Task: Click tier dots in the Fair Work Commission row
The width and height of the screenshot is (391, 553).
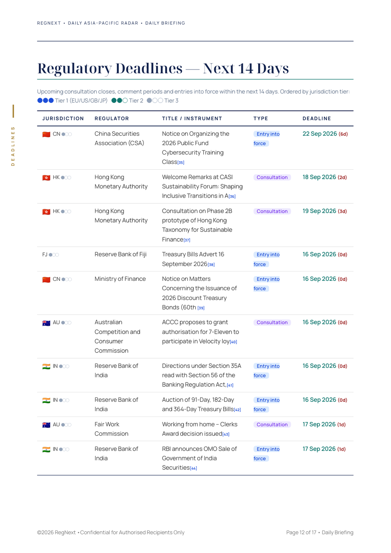Action: coord(66,425)
